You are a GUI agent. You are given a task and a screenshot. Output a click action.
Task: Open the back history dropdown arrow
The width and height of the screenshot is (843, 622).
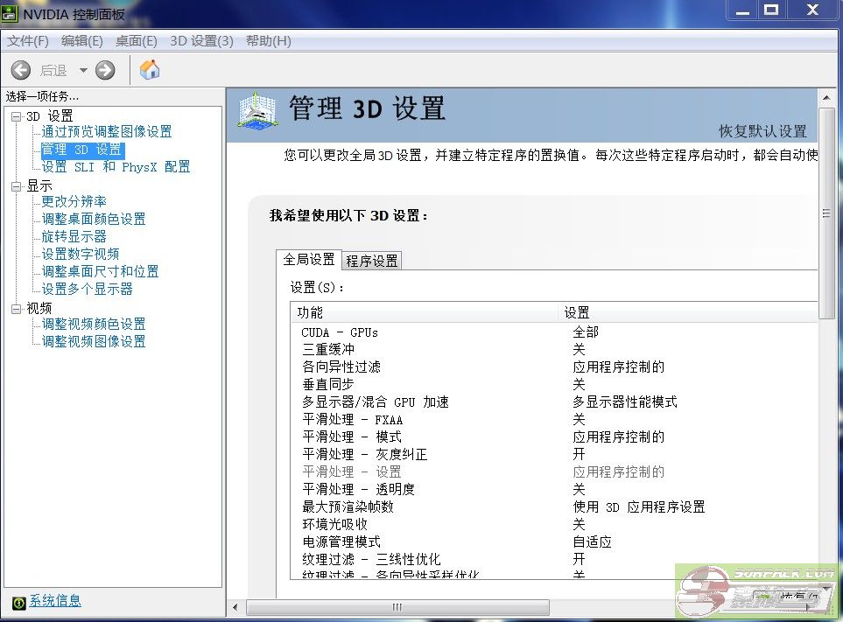(x=83, y=70)
